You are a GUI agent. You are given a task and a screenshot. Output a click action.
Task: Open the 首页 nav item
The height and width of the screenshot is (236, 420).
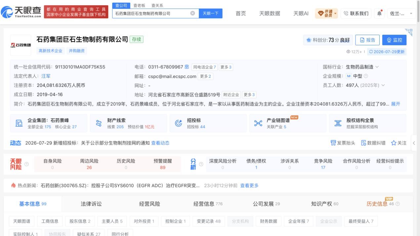(241, 13)
